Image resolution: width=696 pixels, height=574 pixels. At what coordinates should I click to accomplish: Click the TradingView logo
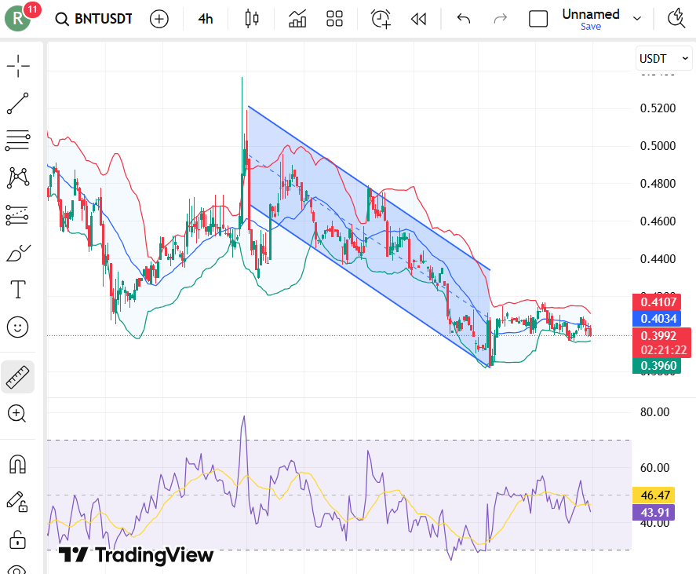click(x=135, y=556)
